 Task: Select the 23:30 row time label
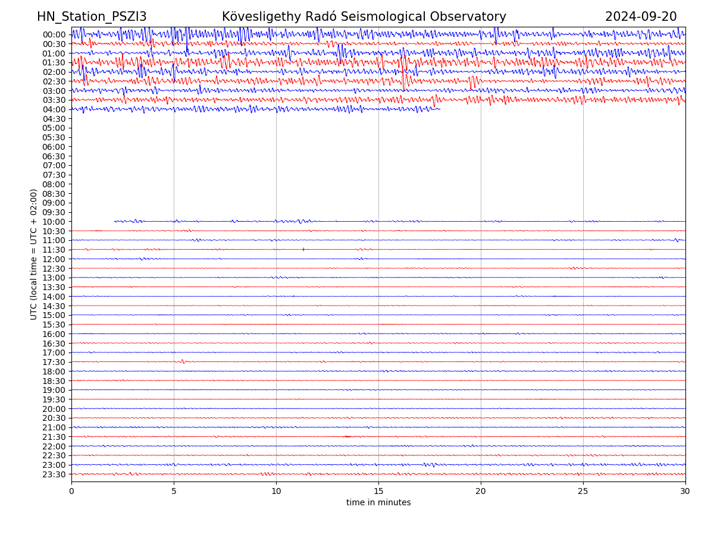[x=54, y=474]
